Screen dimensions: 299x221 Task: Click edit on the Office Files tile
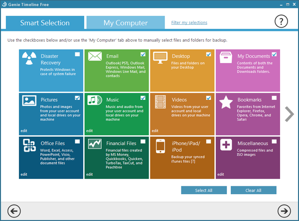tap(24, 174)
